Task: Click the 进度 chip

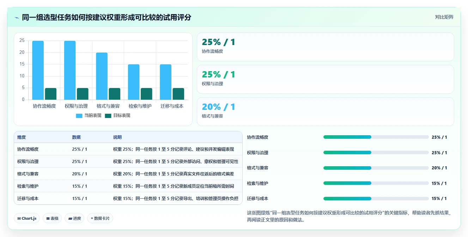Action: point(74,218)
